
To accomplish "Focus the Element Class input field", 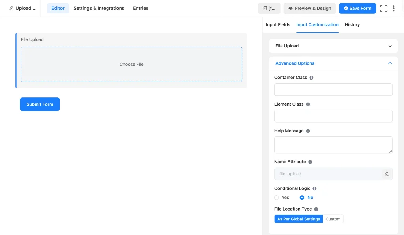I will pyautogui.click(x=333, y=116).
